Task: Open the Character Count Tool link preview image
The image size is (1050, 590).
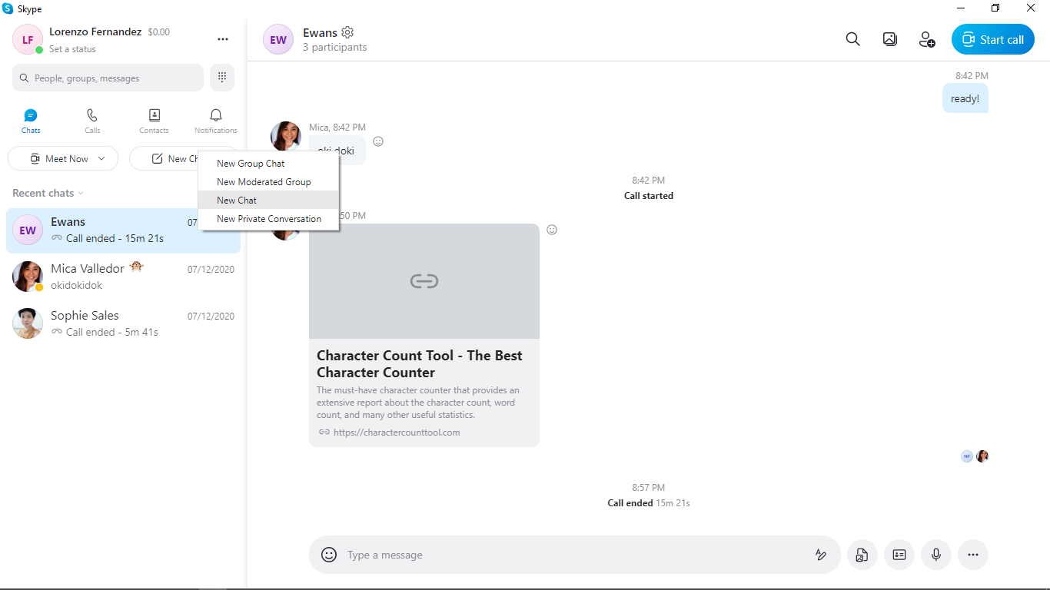Action: (424, 281)
